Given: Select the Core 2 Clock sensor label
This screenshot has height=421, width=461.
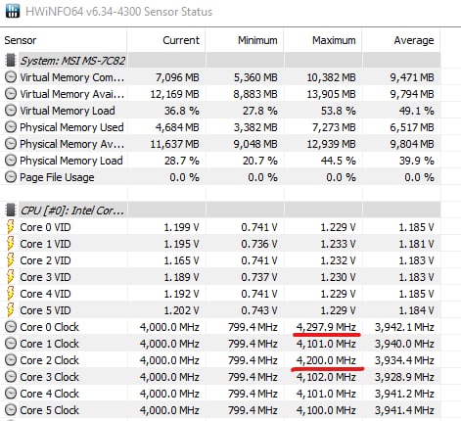Looking at the screenshot, I should tap(49, 360).
